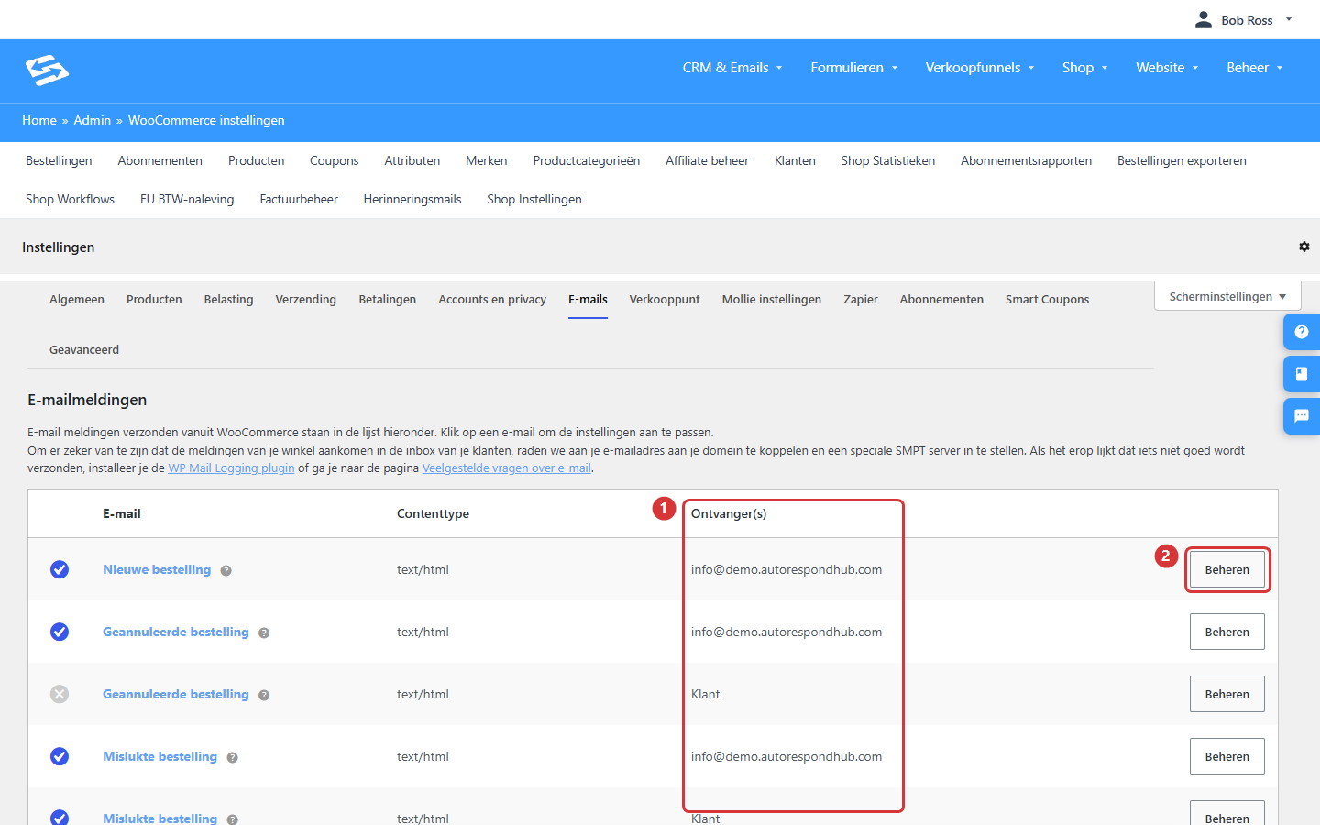Click help icon beside admin Geannuleerde bestelling
The width and height of the screenshot is (1320, 825).
[264, 632]
